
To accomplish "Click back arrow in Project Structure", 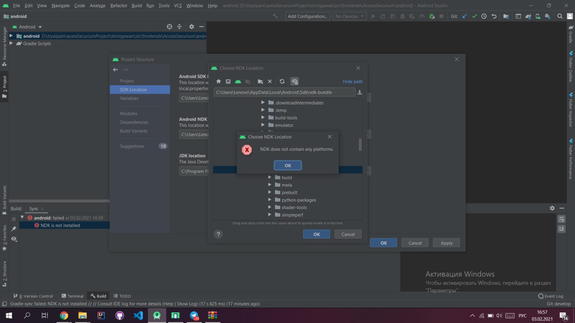I will click(x=115, y=70).
